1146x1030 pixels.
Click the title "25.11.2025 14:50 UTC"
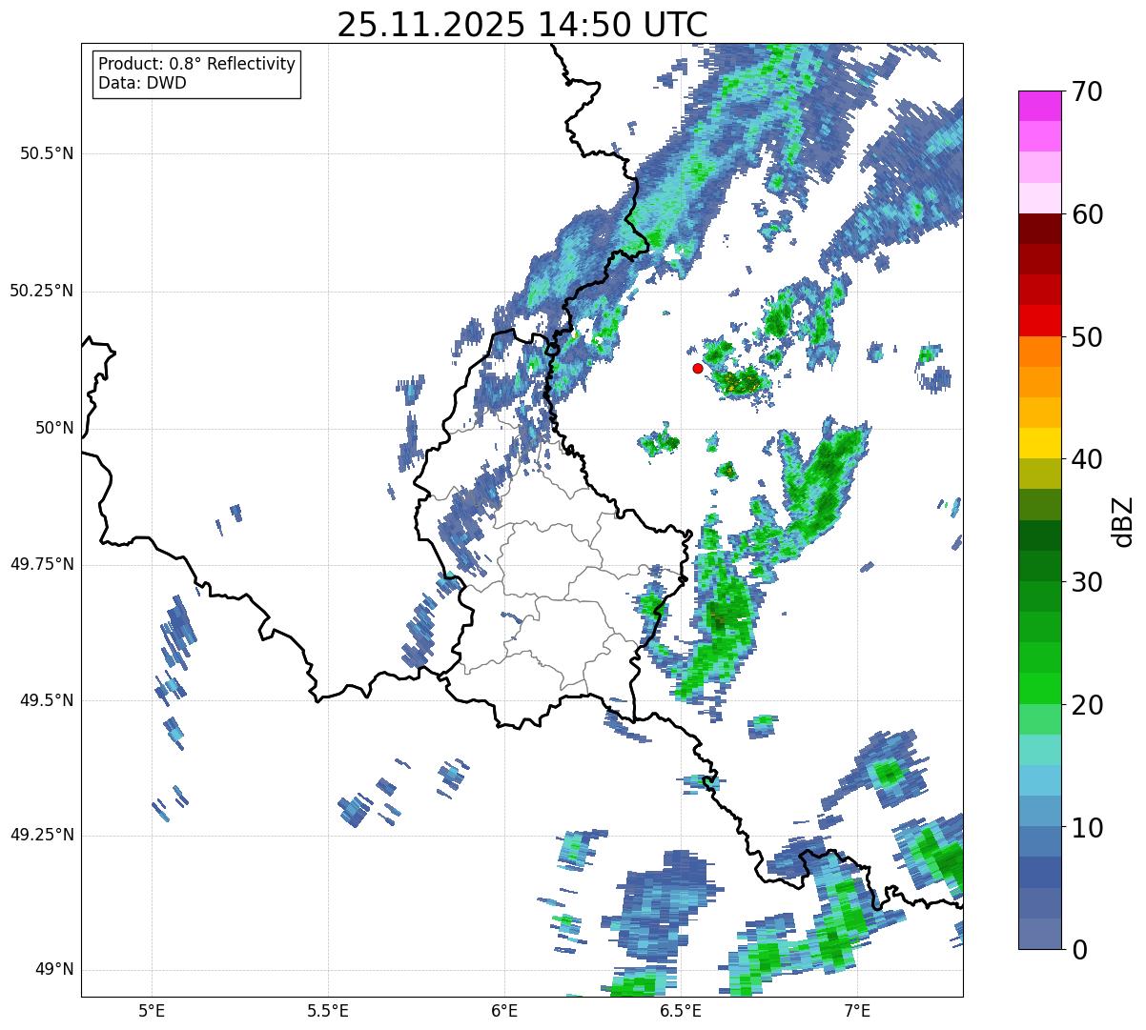(x=522, y=25)
